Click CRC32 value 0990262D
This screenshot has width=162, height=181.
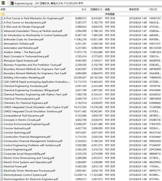point(155,141)
